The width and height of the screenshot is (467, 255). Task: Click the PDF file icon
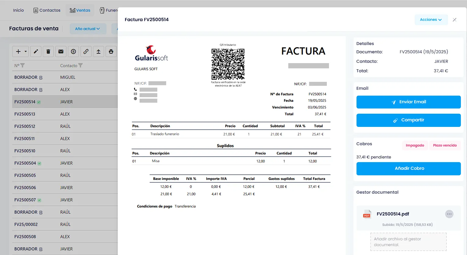[367, 214]
